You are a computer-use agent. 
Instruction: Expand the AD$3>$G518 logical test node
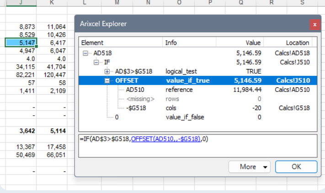[107, 71]
